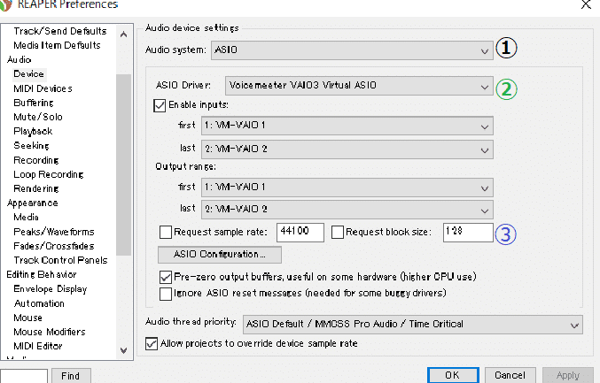
Task: Open the last output range dropdown
Action: 347,210
